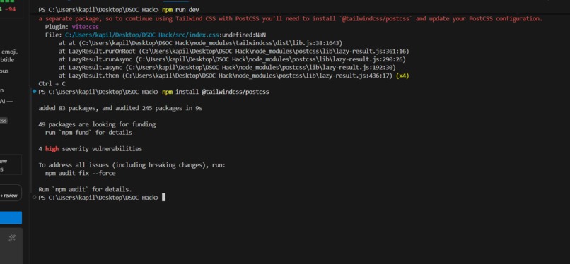
Task: Click 'npm audit fix --force' text
Action: (x=81, y=174)
